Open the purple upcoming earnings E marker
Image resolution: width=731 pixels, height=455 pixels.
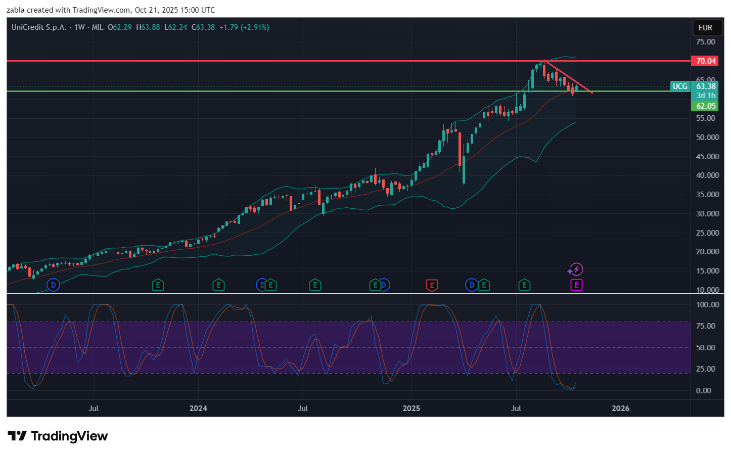point(576,285)
